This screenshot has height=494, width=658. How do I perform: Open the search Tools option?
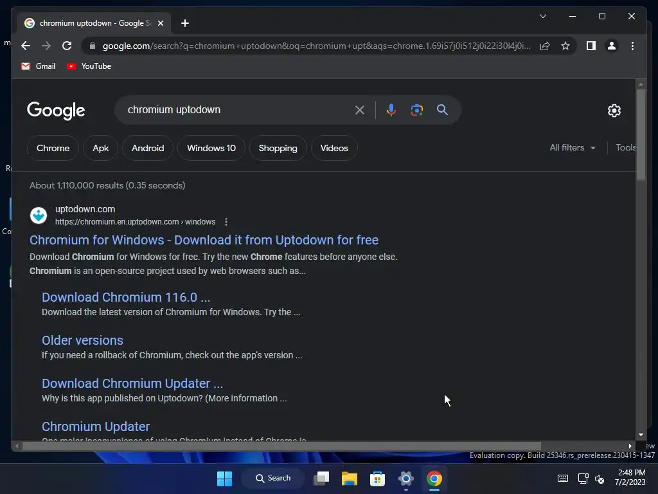click(x=625, y=147)
